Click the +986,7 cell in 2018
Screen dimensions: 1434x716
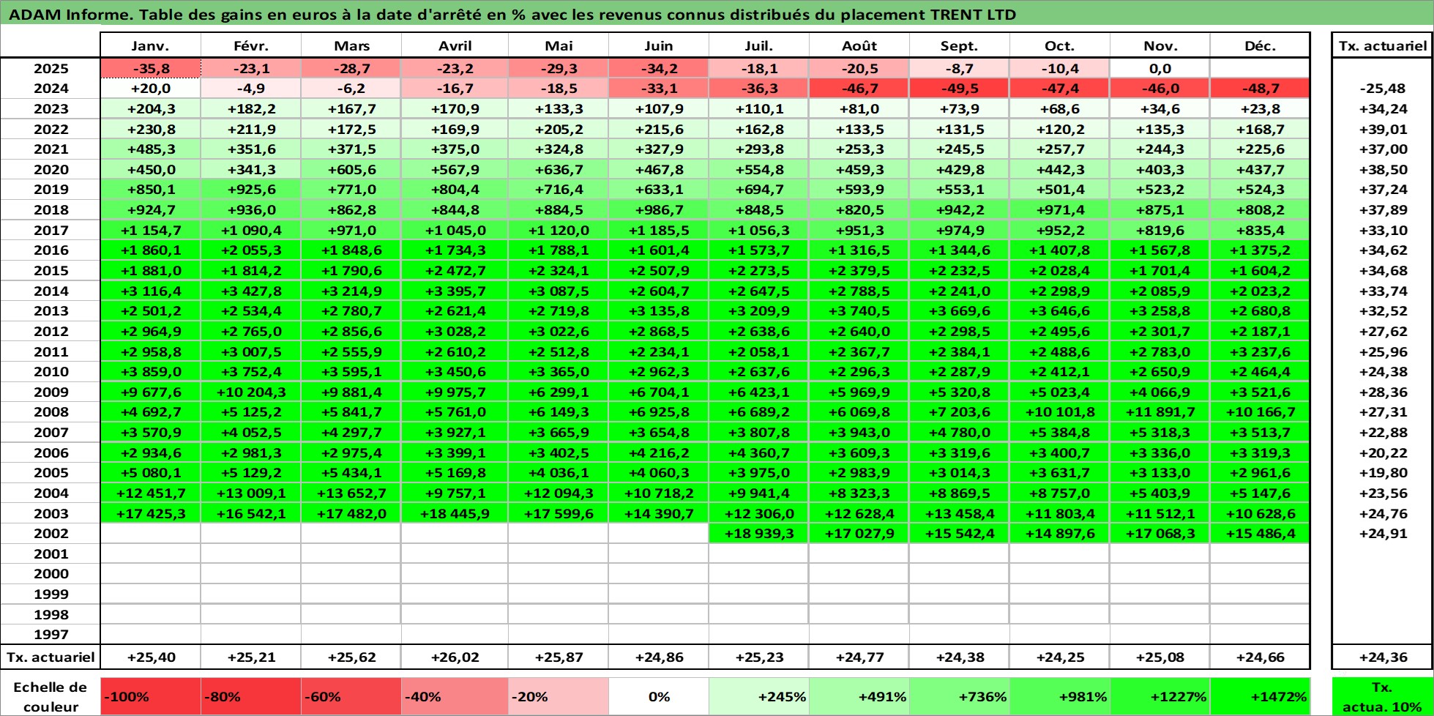pos(659,210)
